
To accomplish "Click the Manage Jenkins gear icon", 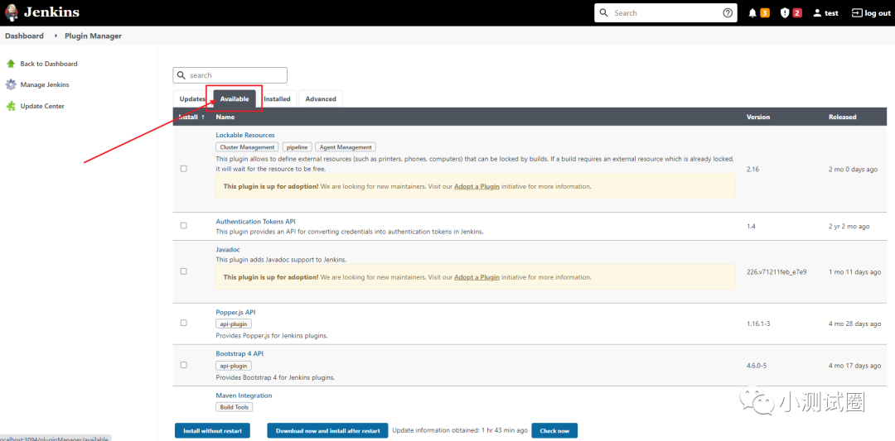I will pos(10,84).
